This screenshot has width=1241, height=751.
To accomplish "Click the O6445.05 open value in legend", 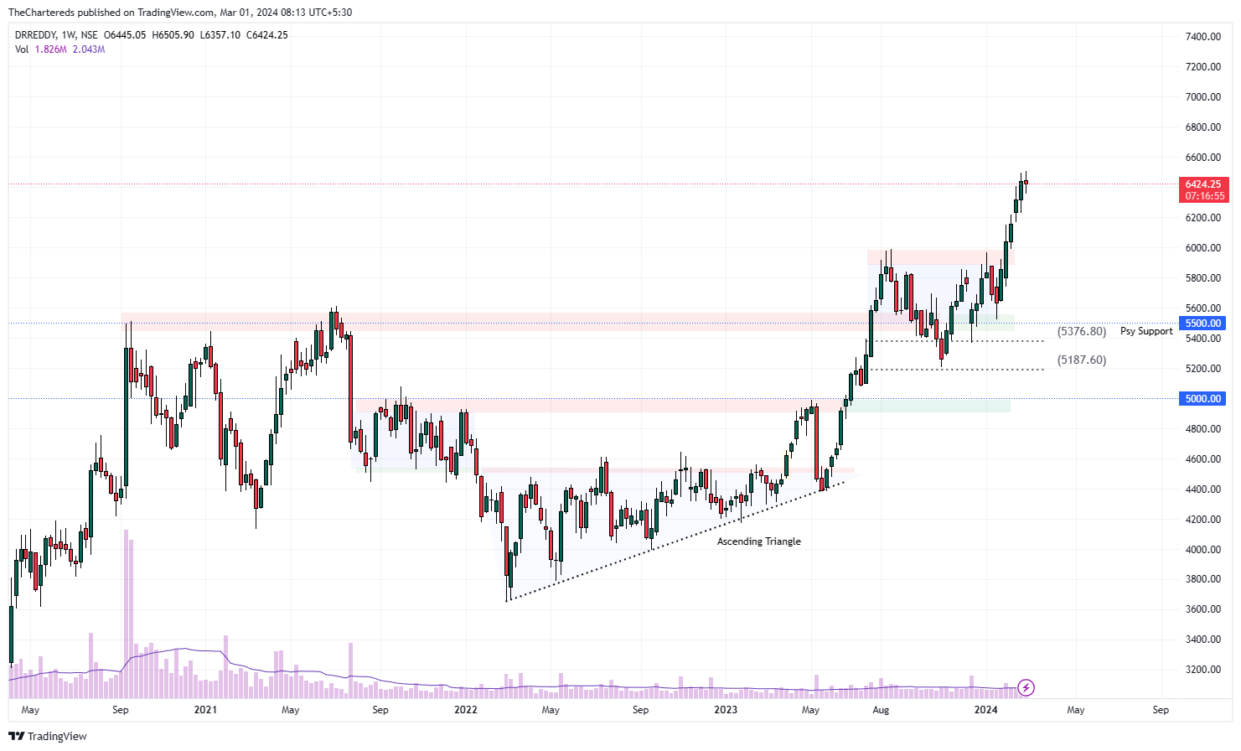I will click(125, 35).
